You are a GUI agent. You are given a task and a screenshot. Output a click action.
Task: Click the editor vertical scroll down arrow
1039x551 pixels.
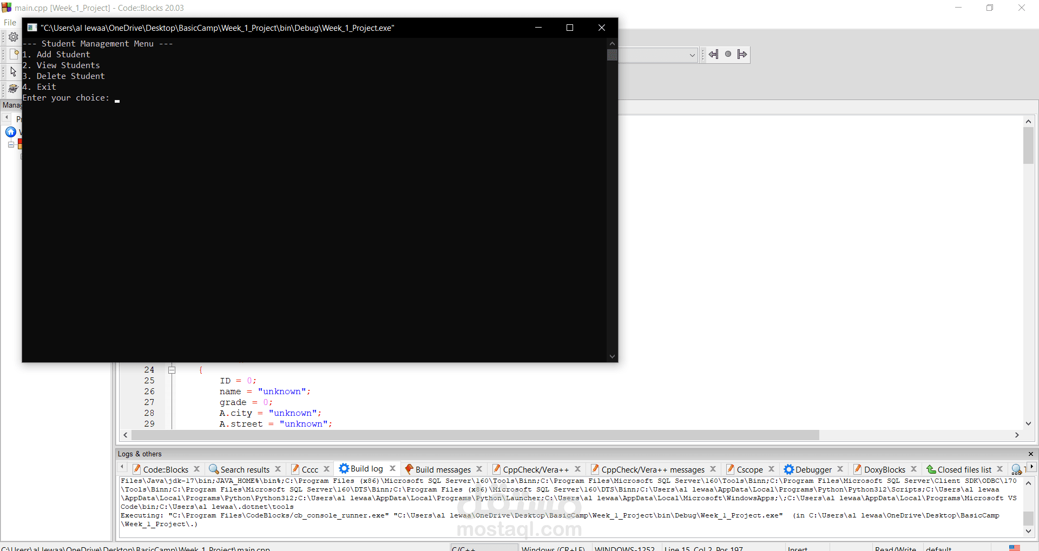(x=1028, y=423)
